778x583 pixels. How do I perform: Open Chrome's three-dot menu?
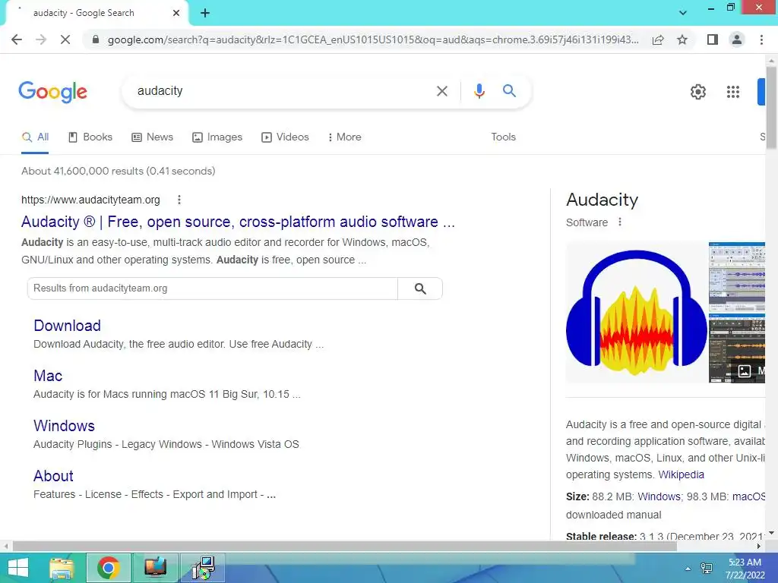point(761,39)
